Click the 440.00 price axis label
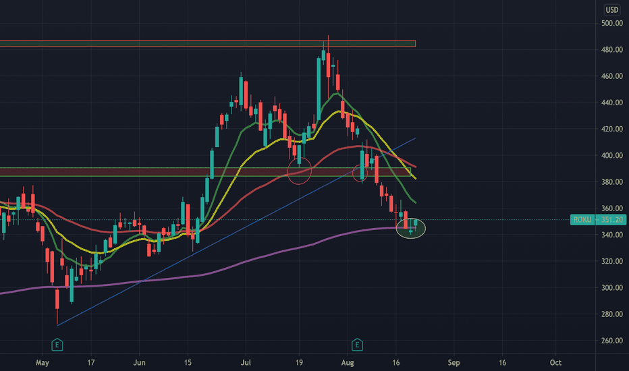This screenshot has height=371, width=629. [x=611, y=103]
